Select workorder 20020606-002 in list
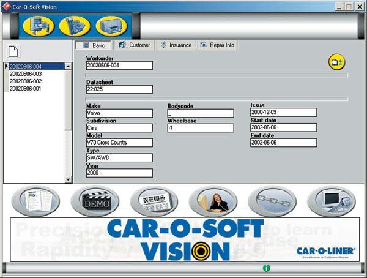The image size is (367, 278). pos(36,81)
